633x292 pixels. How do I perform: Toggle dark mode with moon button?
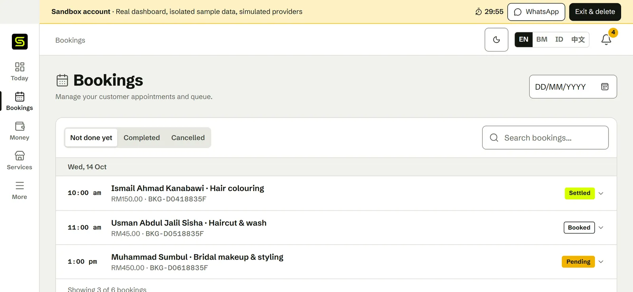(x=497, y=40)
